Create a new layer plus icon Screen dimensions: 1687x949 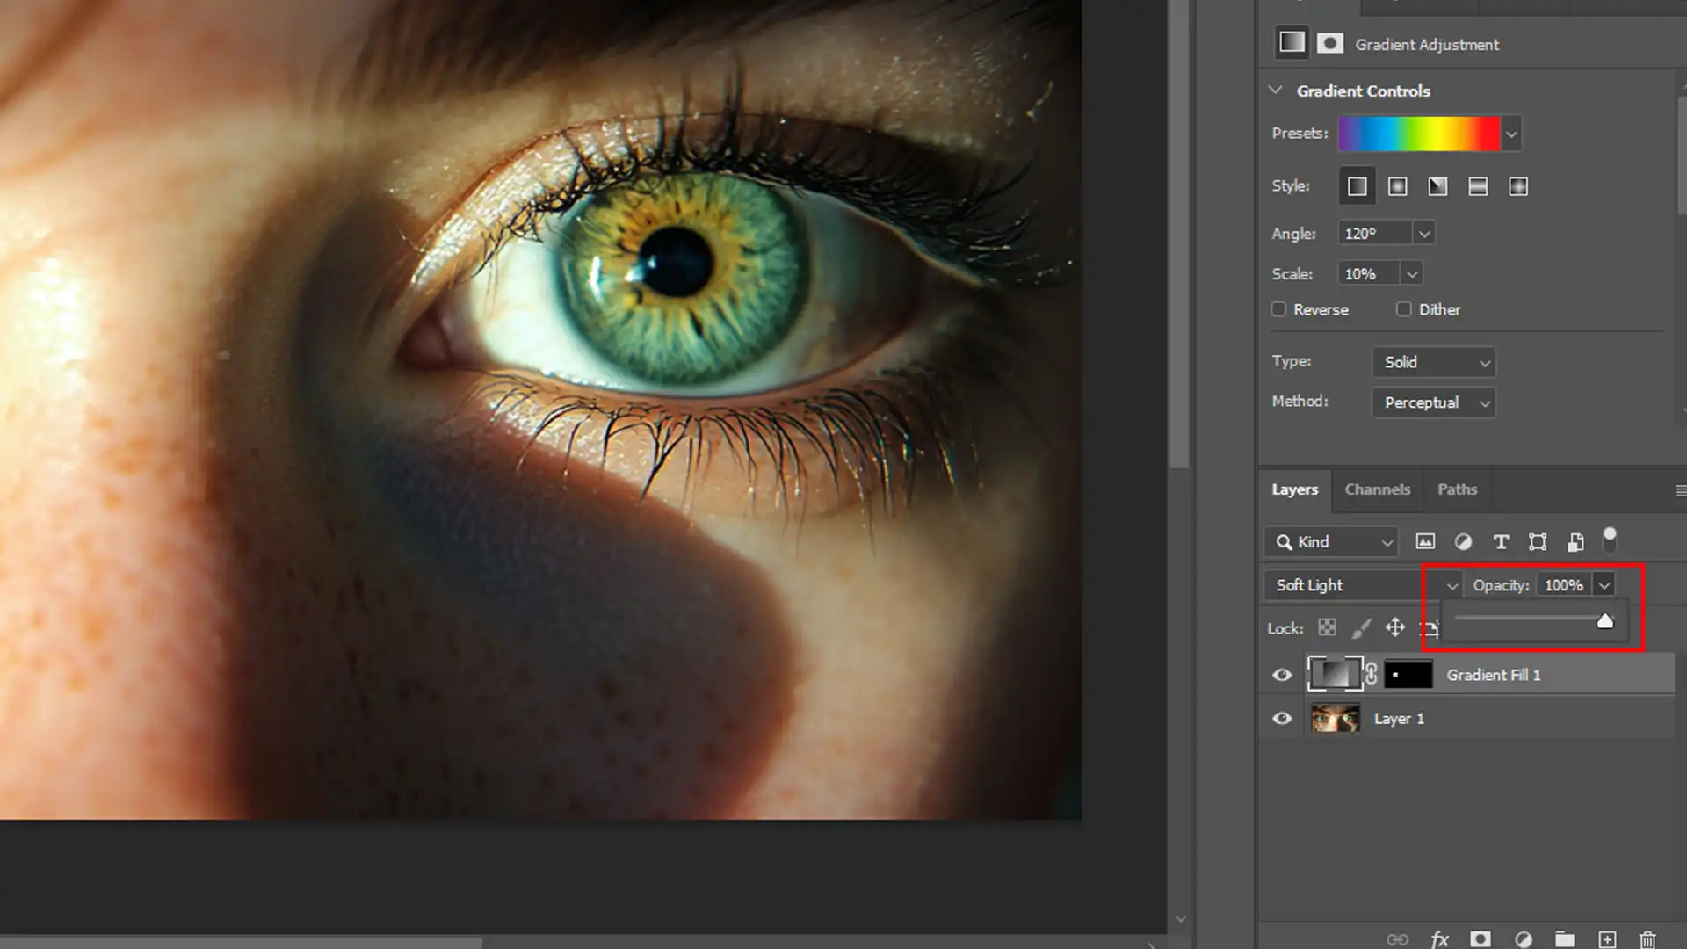click(x=1607, y=939)
